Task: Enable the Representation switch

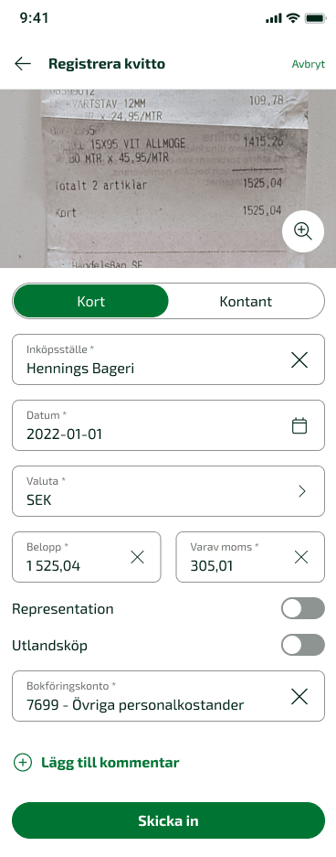Action: pyautogui.click(x=303, y=608)
